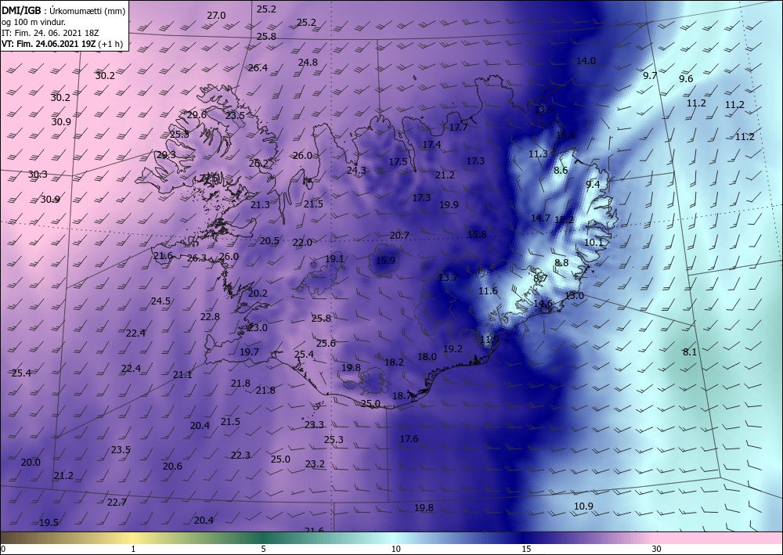Select the 17.6 map value
The image size is (783, 555).
coord(409,438)
